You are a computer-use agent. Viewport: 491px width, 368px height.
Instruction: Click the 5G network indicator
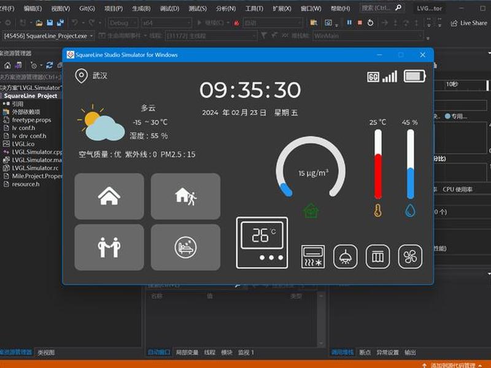pos(373,77)
